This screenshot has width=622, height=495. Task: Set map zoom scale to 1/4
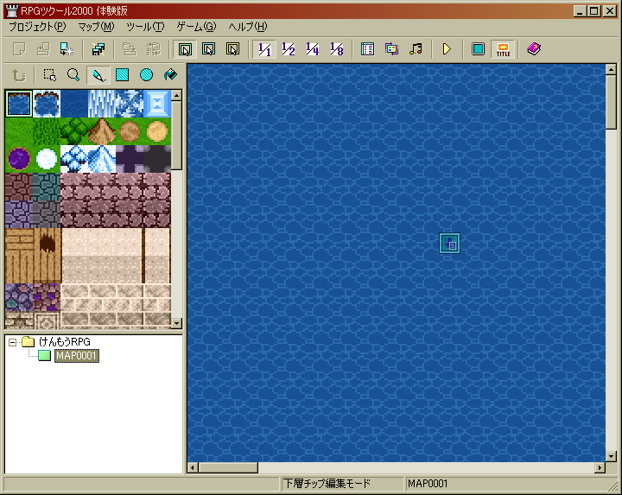click(313, 49)
